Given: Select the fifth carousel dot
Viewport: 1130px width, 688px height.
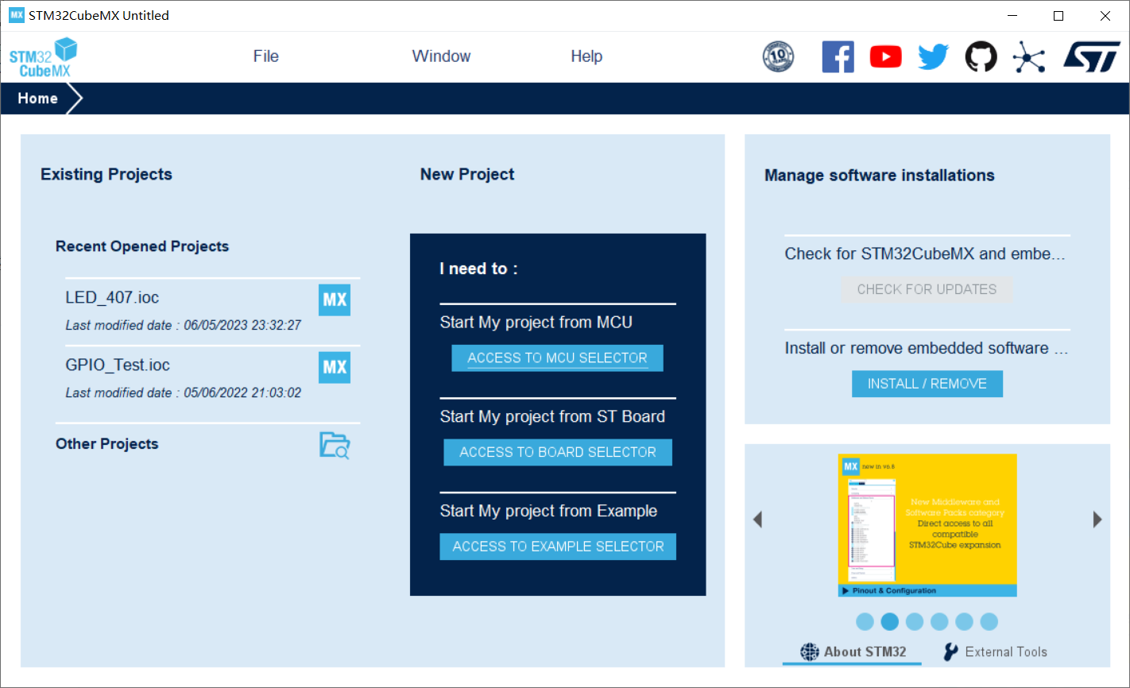Looking at the screenshot, I should pos(964,621).
